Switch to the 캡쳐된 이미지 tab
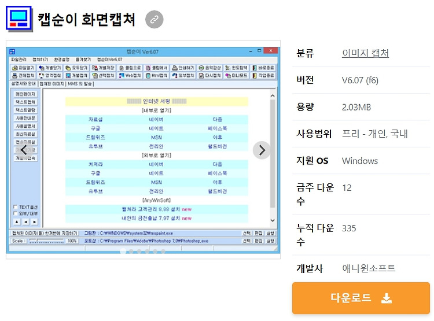 tap(52, 84)
